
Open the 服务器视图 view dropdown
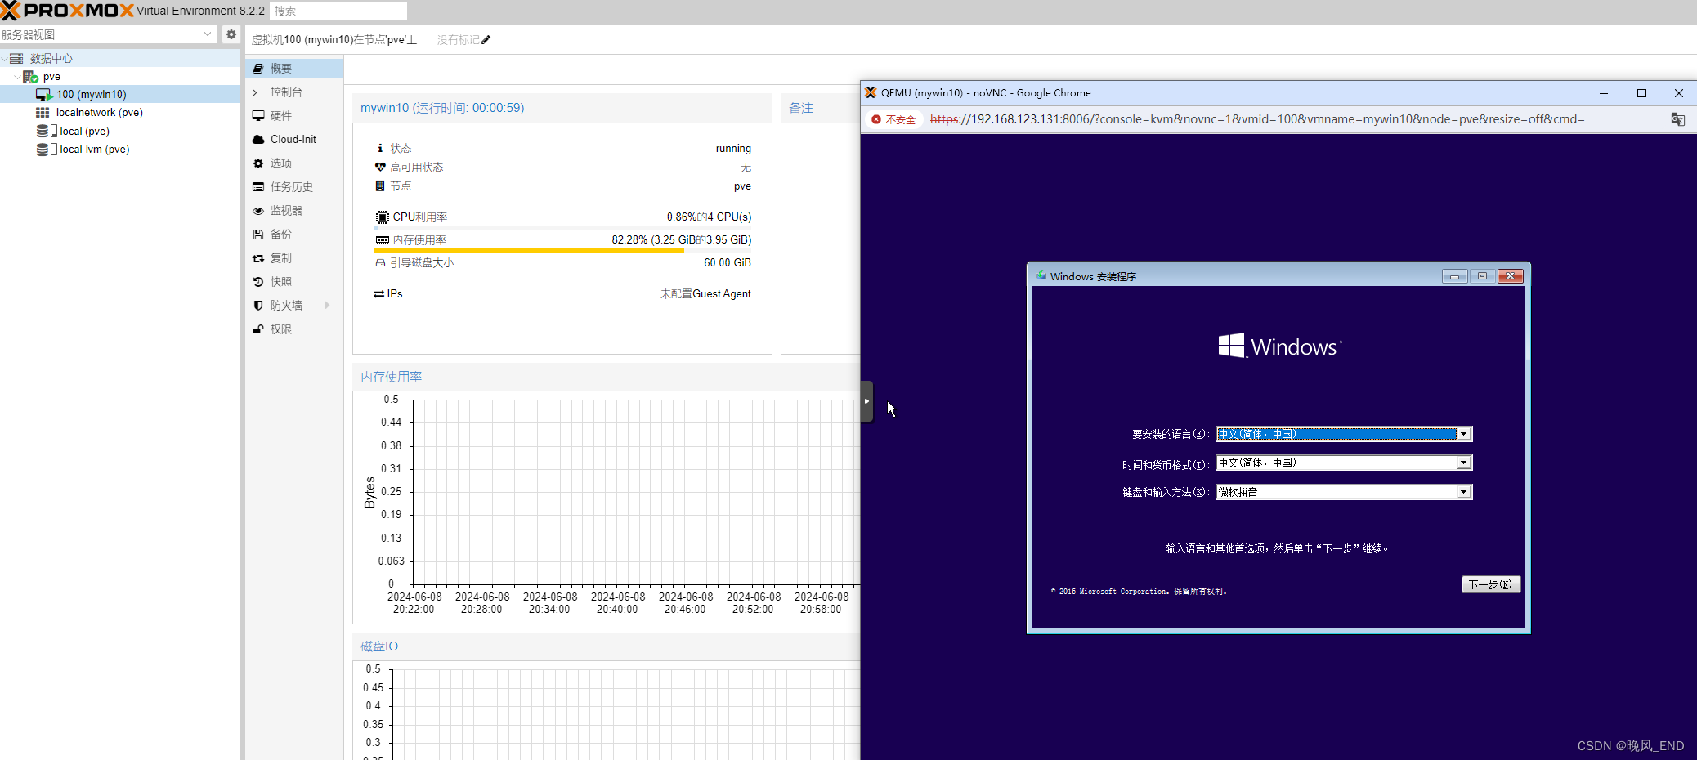(208, 34)
